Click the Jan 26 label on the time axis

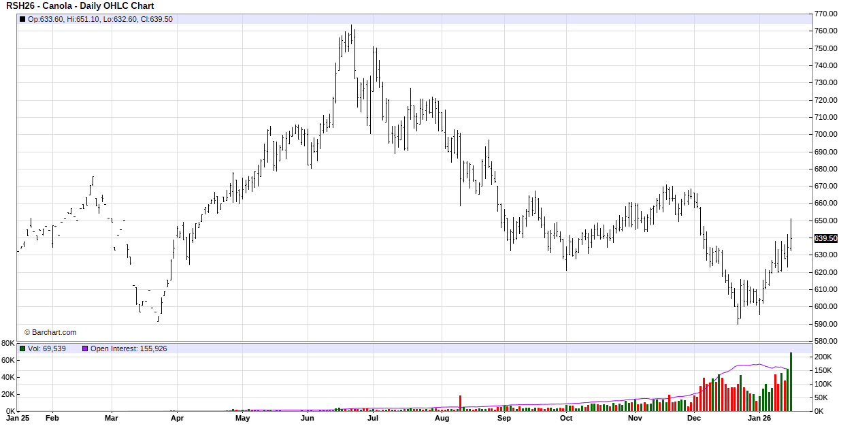click(x=759, y=419)
